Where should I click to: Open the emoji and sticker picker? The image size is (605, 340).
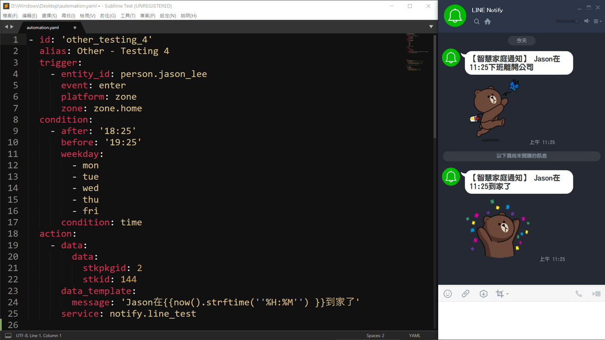(x=448, y=294)
